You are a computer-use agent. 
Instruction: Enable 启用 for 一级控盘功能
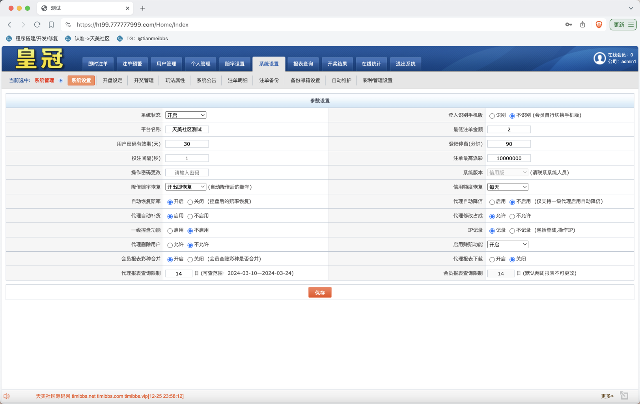tap(170, 230)
